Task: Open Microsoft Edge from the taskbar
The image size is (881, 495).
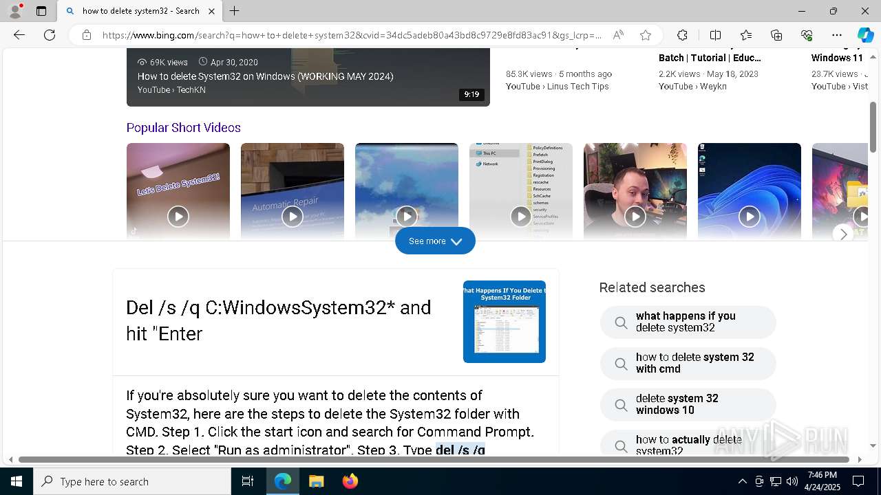Action: point(283,481)
